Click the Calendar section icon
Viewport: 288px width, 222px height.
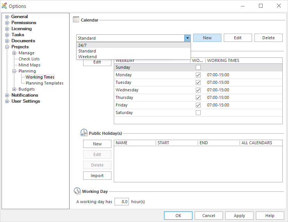[x=76, y=20]
